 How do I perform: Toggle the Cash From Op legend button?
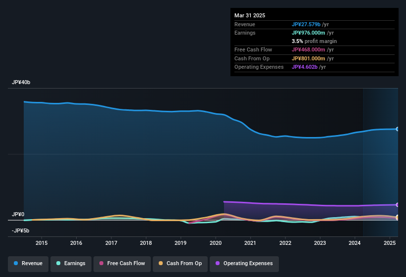point(180,264)
